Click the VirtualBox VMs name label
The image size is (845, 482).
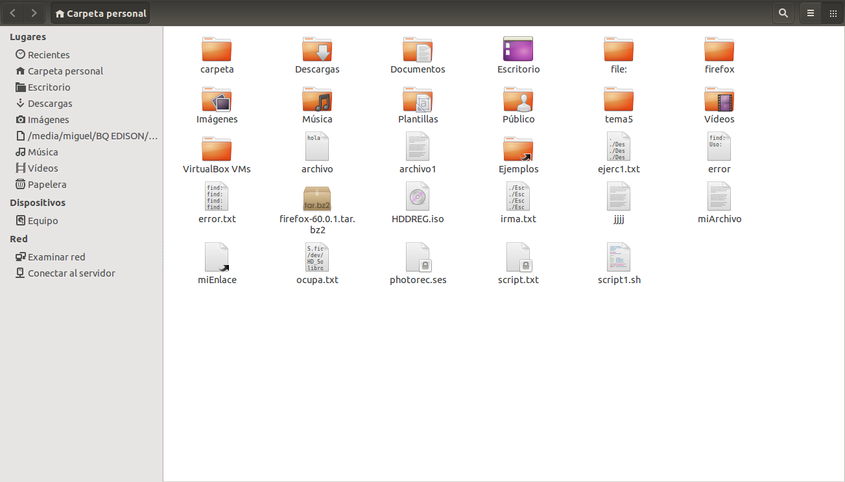(217, 169)
